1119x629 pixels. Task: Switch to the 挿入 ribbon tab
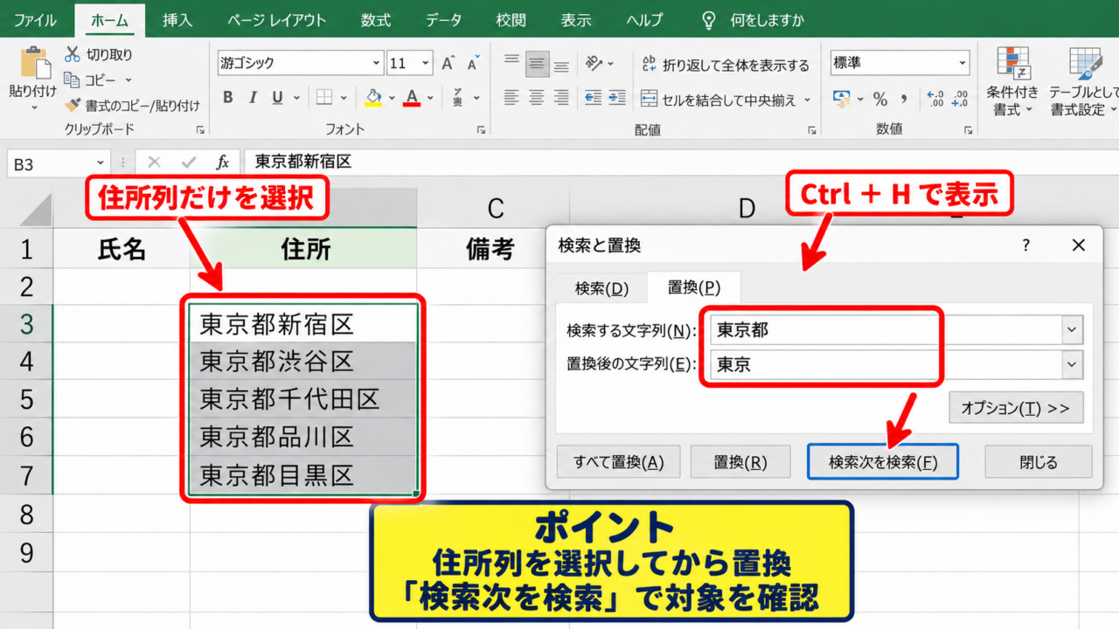pyautogui.click(x=177, y=20)
